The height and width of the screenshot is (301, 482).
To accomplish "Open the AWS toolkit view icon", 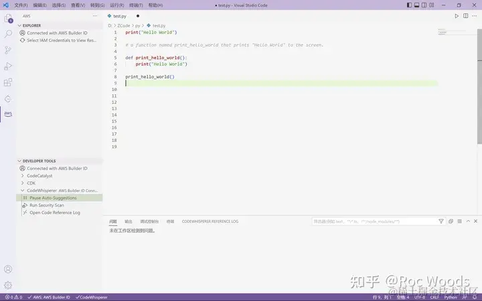I will (8, 114).
